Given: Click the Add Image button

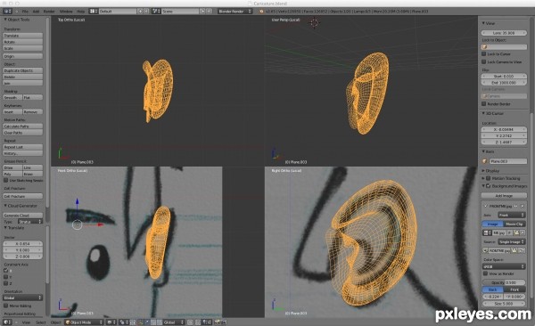Looking at the screenshot, I should point(504,196).
